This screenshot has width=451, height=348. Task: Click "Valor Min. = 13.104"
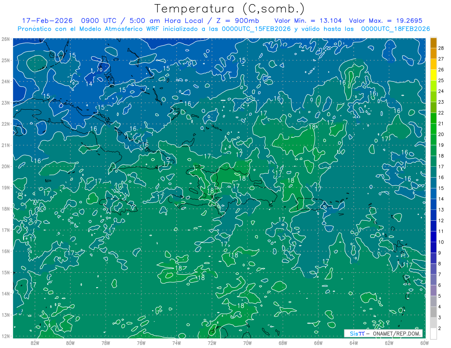coord(308,21)
